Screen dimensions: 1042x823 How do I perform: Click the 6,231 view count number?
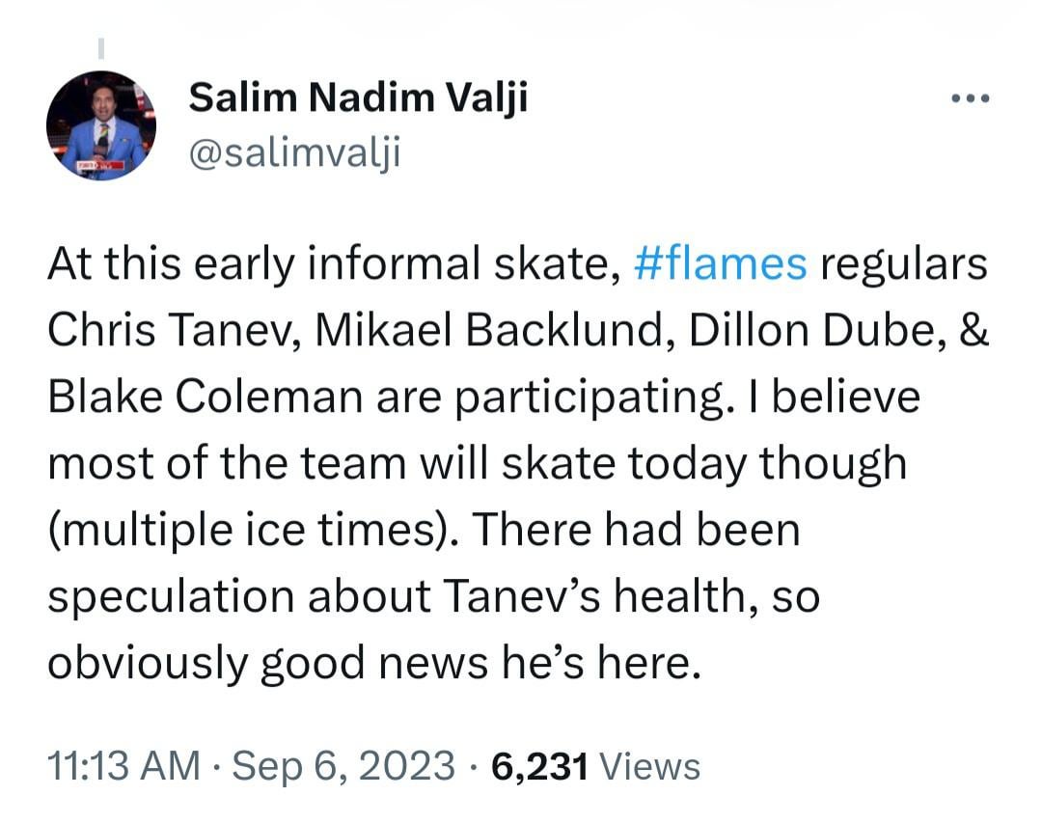click(x=539, y=766)
